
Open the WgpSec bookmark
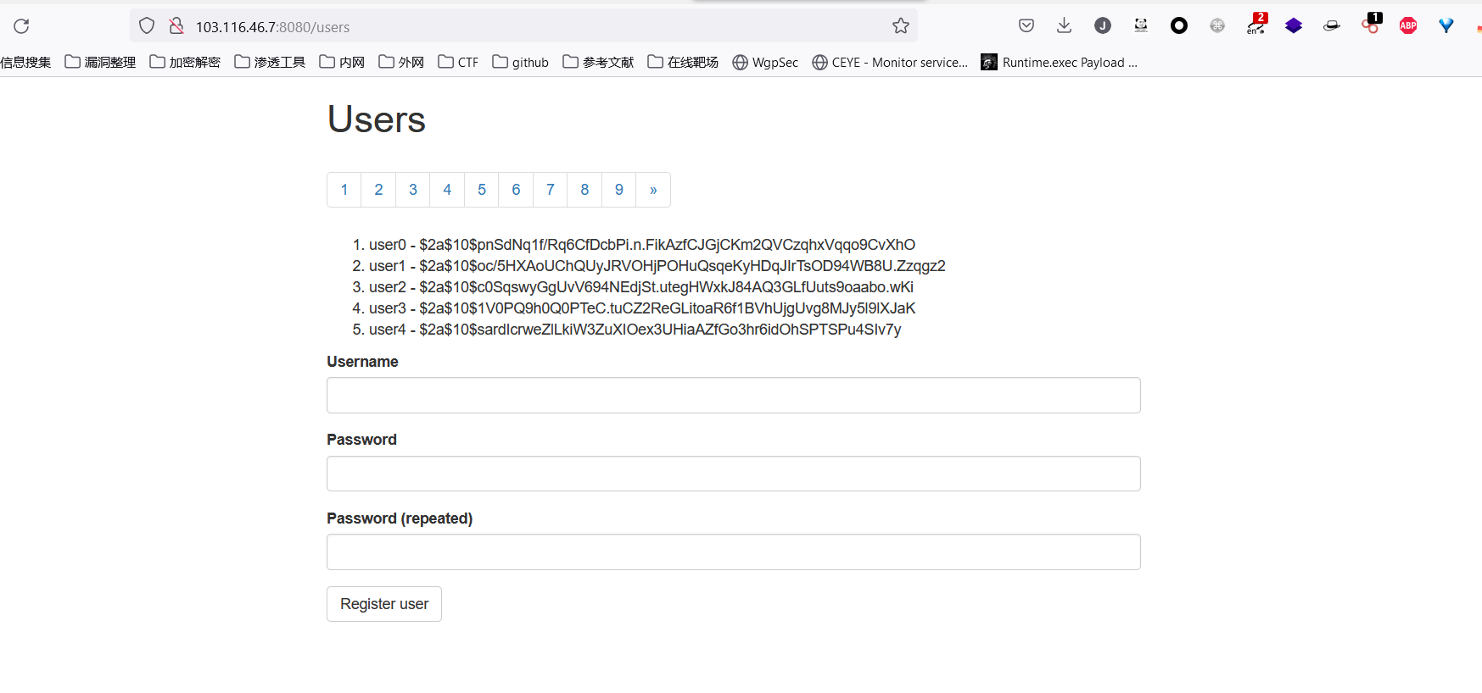(765, 62)
